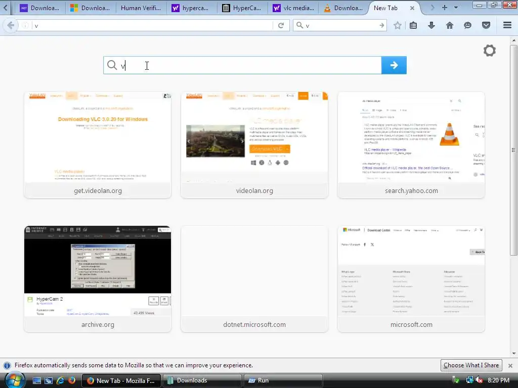Switch to New Tab - Mozilla Firefox taskbar button
This screenshot has height=388, width=518.
click(121, 380)
